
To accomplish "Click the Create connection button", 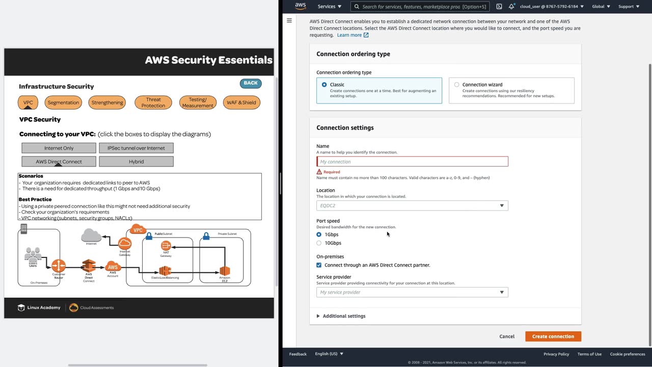I will pos(553,336).
